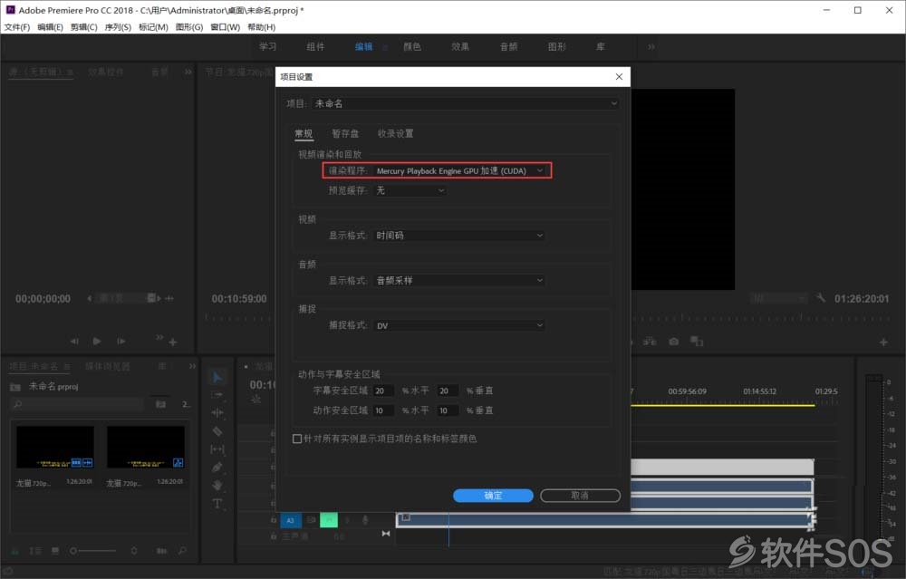Expand workspace overflow chevrons in top bar

click(x=651, y=47)
